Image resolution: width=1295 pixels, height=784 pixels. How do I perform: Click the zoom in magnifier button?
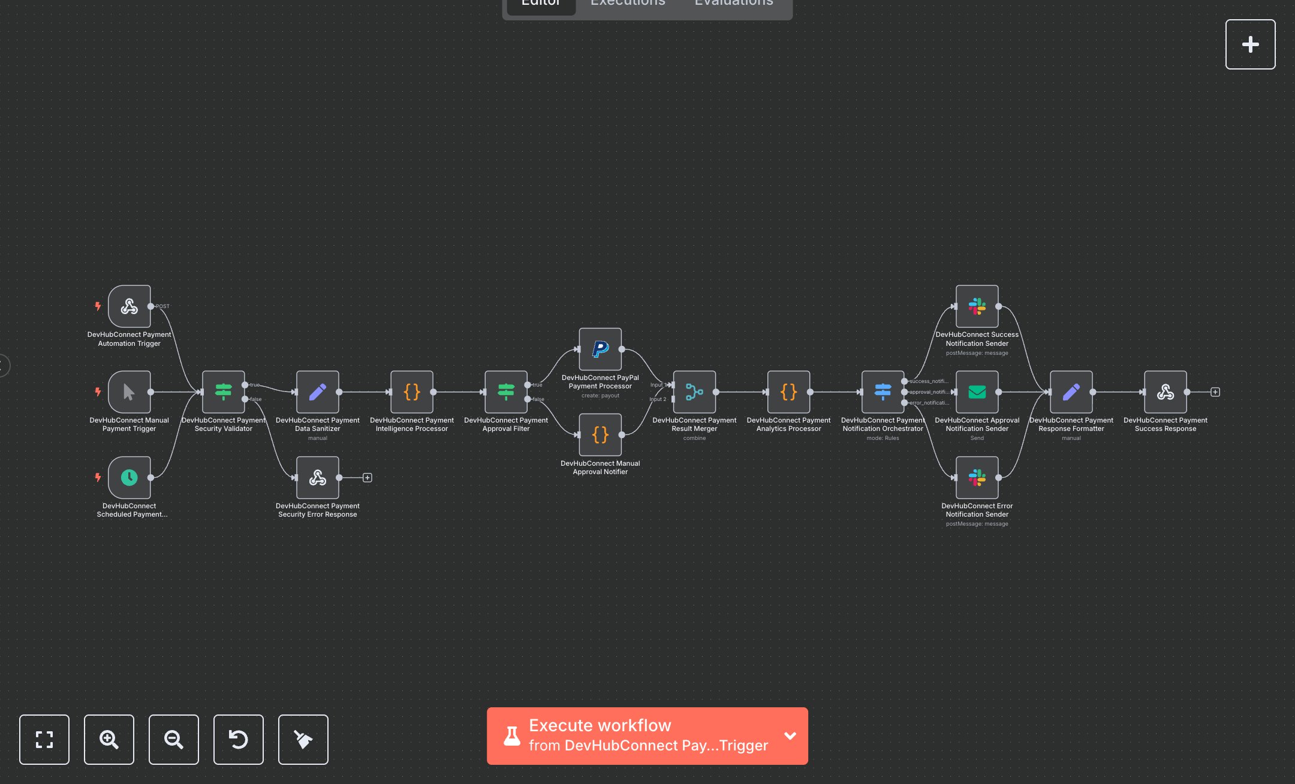click(109, 739)
